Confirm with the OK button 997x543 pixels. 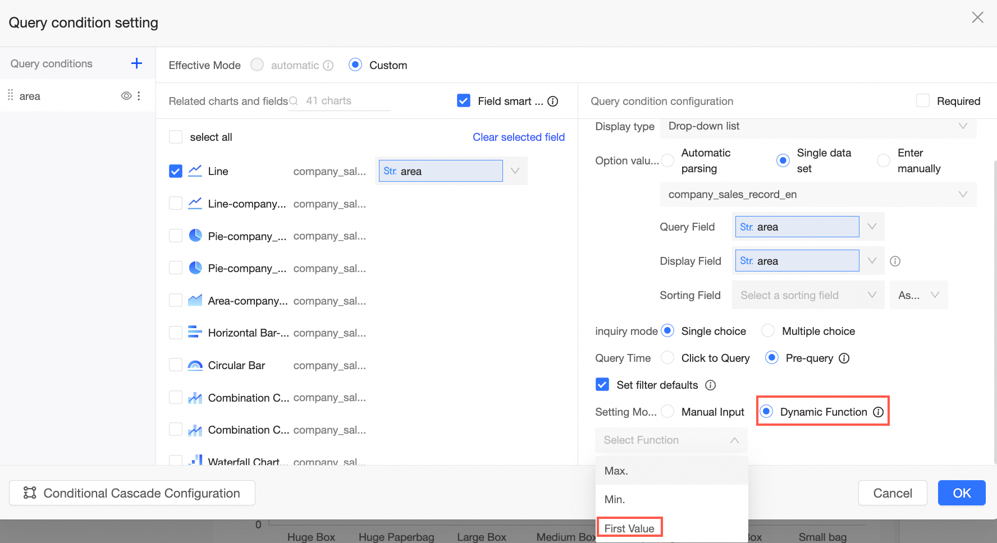pyautogui.click(x=962, y=493)
